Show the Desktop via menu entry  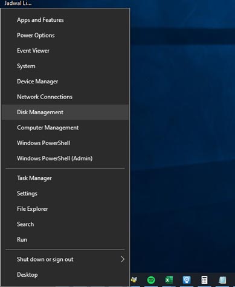click(65, 275)
